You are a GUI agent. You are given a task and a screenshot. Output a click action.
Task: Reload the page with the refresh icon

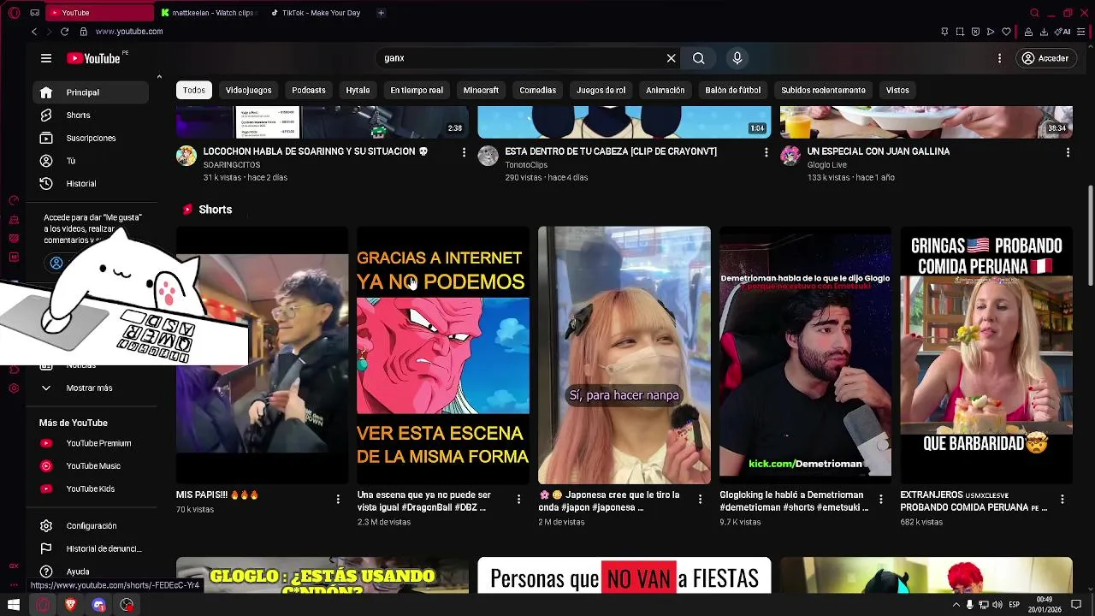(64, 32)
